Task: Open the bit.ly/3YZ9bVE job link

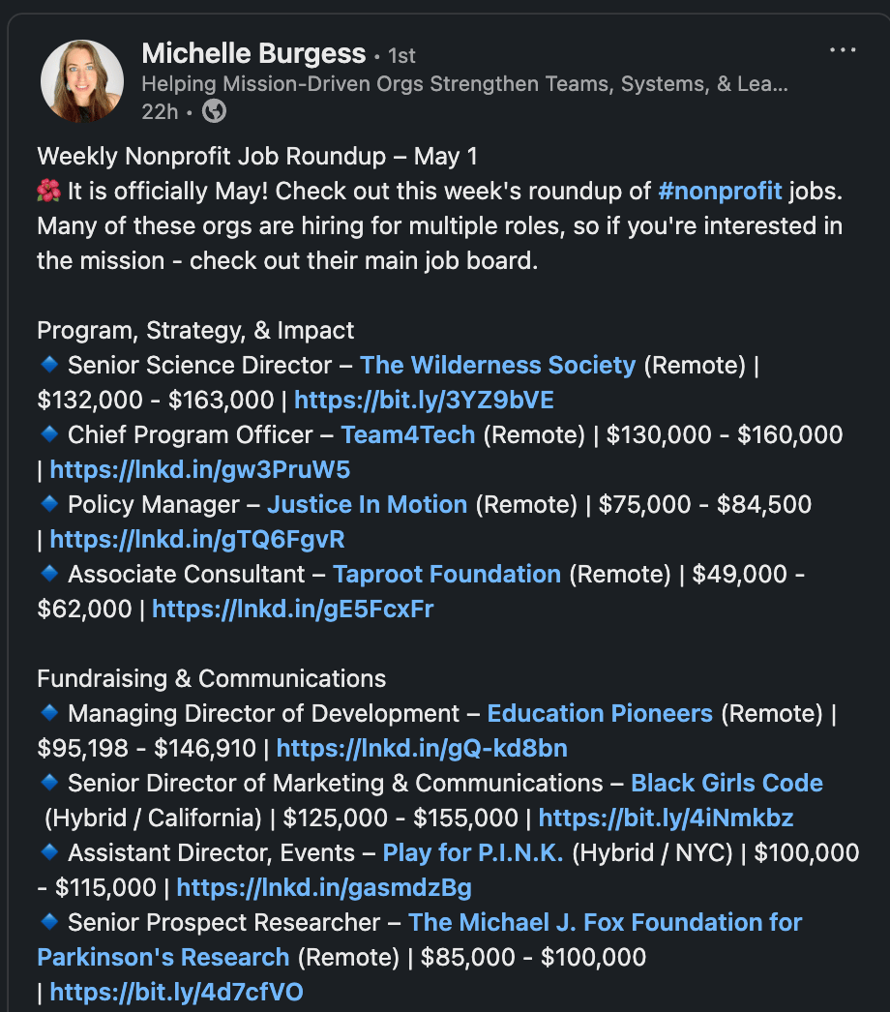Action: pos(424,401)
